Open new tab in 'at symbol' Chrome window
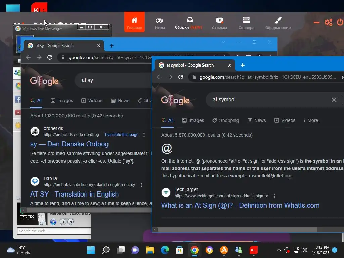This screenshot has height=258, width=344. coord(243,65)
